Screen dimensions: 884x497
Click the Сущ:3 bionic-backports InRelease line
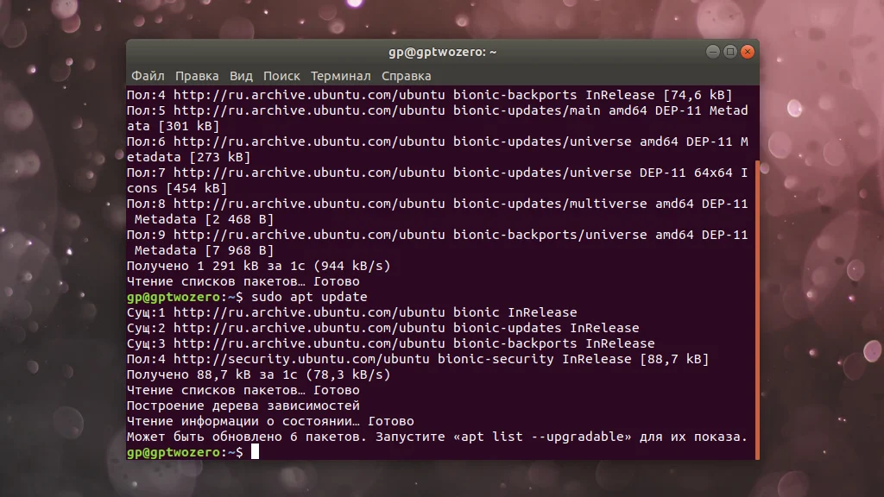coord(391,343)
